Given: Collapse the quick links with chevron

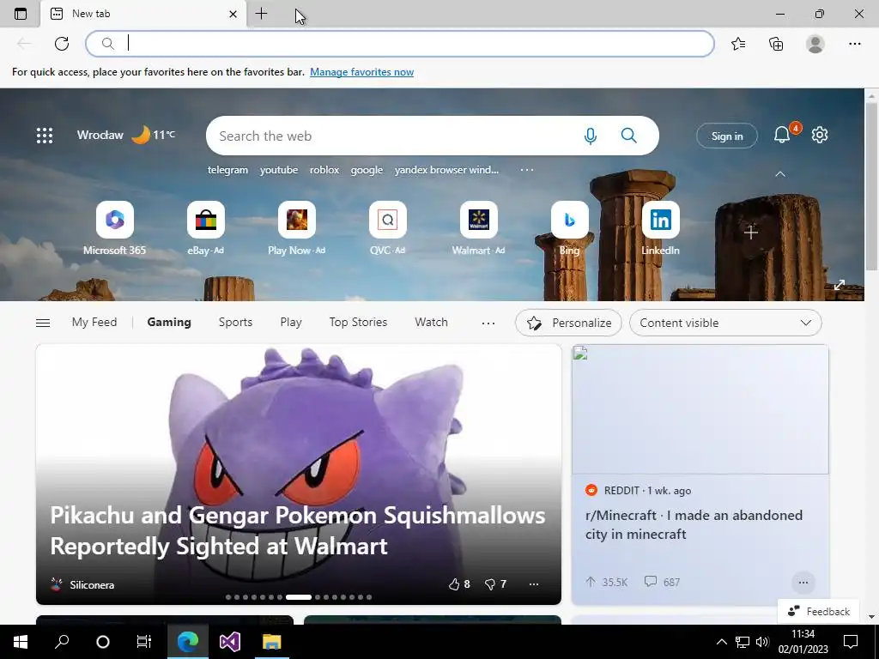Looking at the screenshot, I should [779, 174].
